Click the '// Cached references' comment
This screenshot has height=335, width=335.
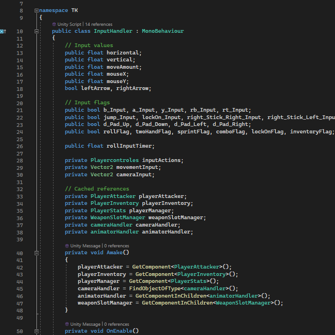click(x=97, y=189)
